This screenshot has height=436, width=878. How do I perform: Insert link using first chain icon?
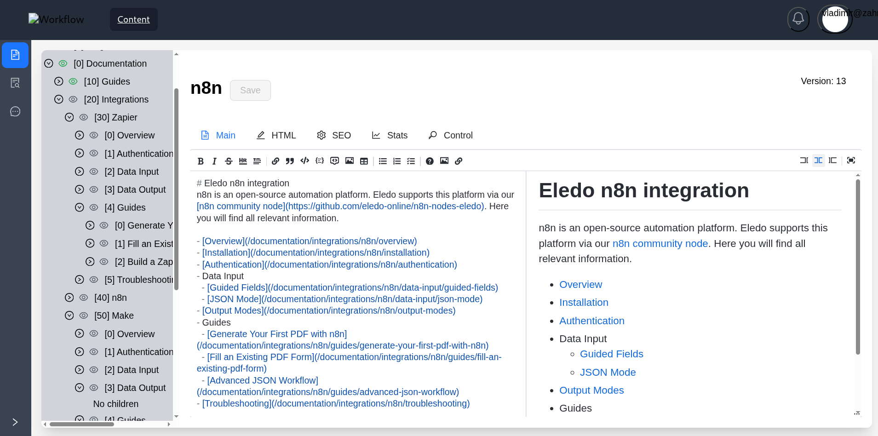tap(275, 161)
